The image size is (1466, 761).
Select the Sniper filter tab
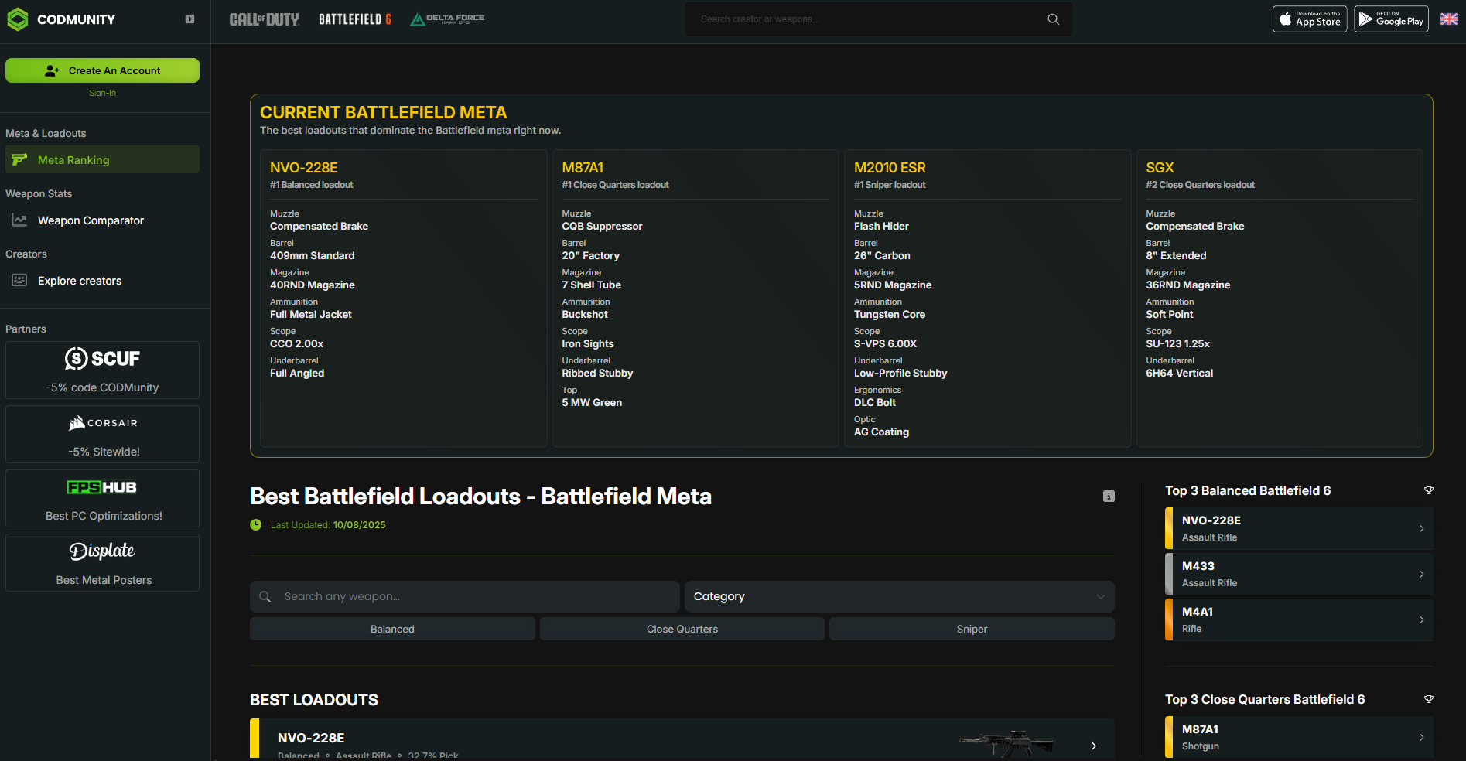tap(972, 629)
